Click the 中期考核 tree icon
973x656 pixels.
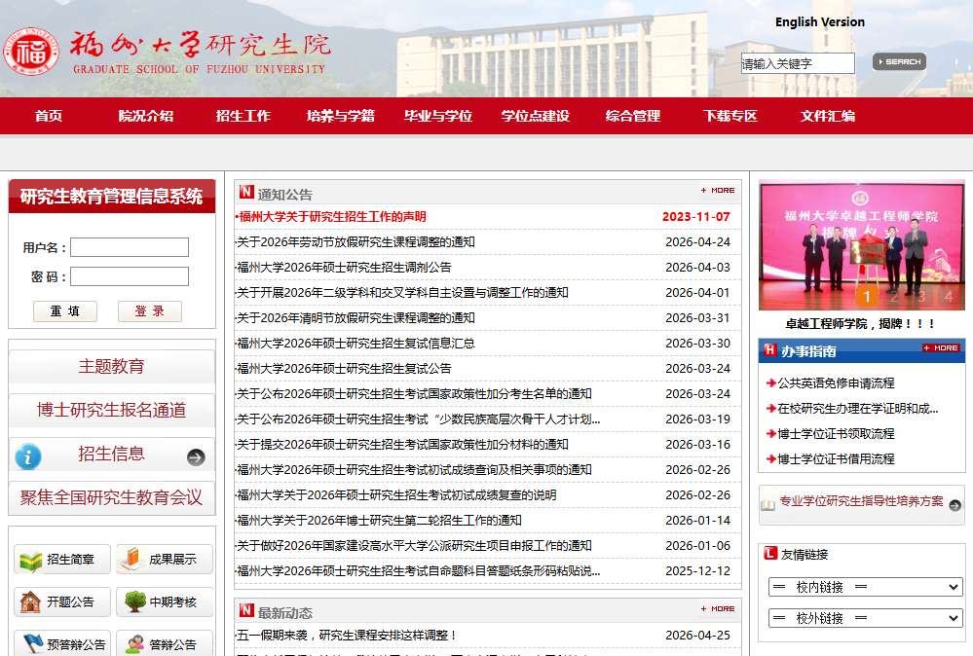pyautogui.click(x=134, y=601)
